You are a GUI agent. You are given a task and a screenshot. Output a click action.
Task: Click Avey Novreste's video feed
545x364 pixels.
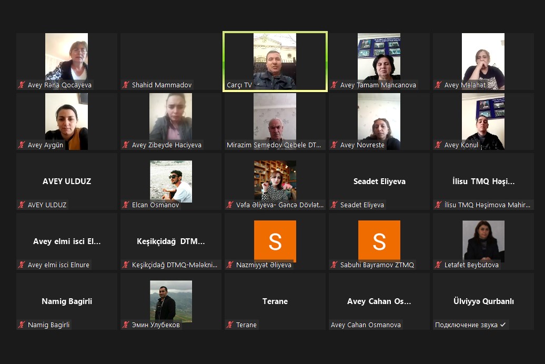(x=379, y=122)
